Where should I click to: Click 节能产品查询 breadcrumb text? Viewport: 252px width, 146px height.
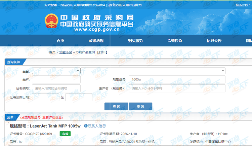pyautogui.click(x=85, y=52)
